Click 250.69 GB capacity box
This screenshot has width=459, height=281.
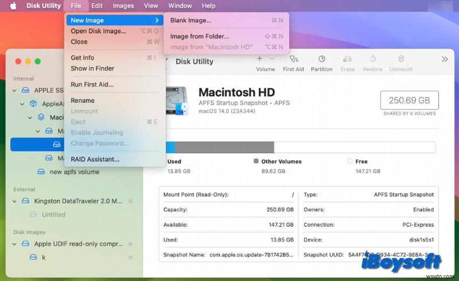tap(409, 100)
